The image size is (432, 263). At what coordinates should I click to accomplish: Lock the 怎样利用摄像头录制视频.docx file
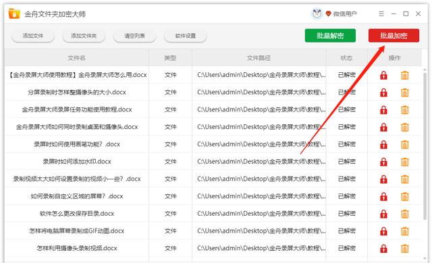[383, 248]
